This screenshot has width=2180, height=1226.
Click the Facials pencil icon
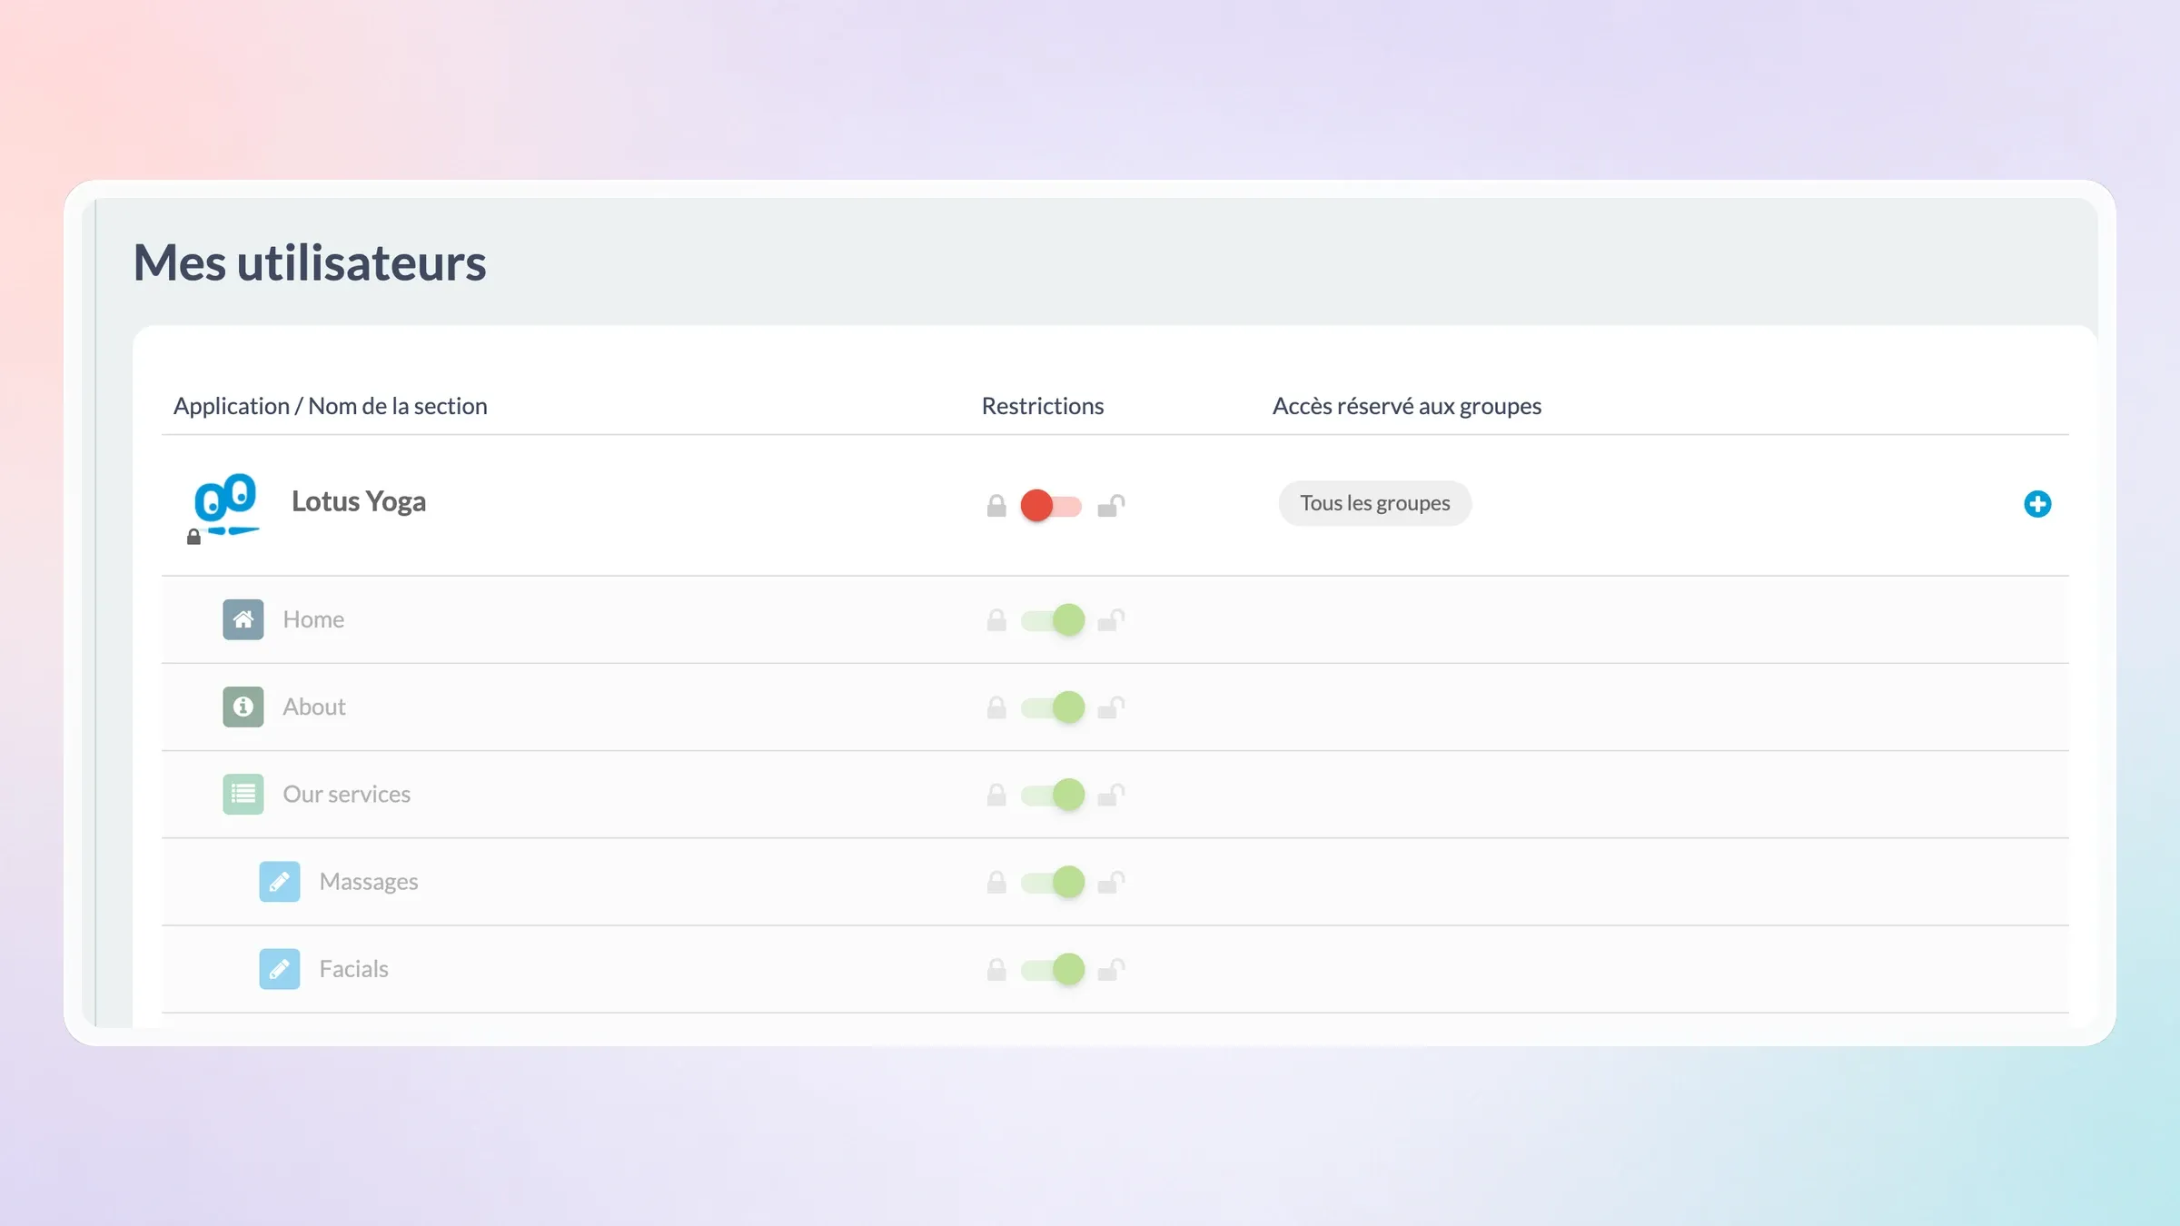tap(280, 969)
